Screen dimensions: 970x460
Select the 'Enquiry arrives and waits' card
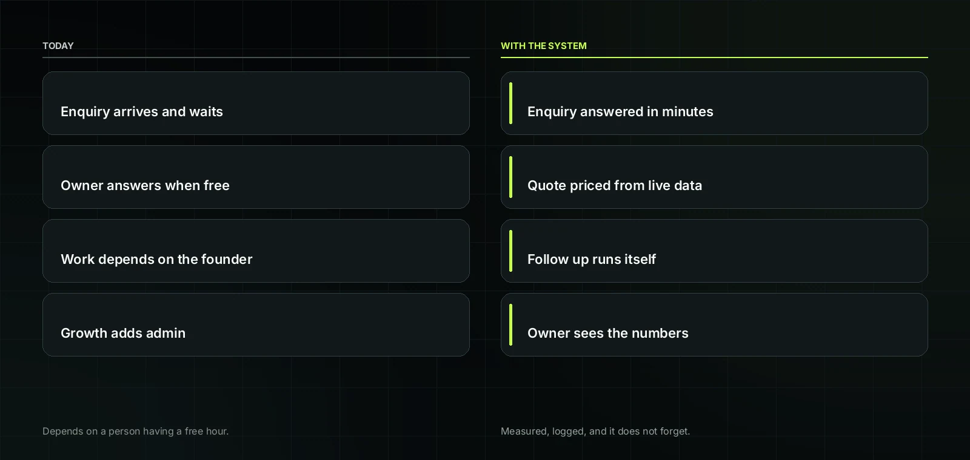coord(256,103)
